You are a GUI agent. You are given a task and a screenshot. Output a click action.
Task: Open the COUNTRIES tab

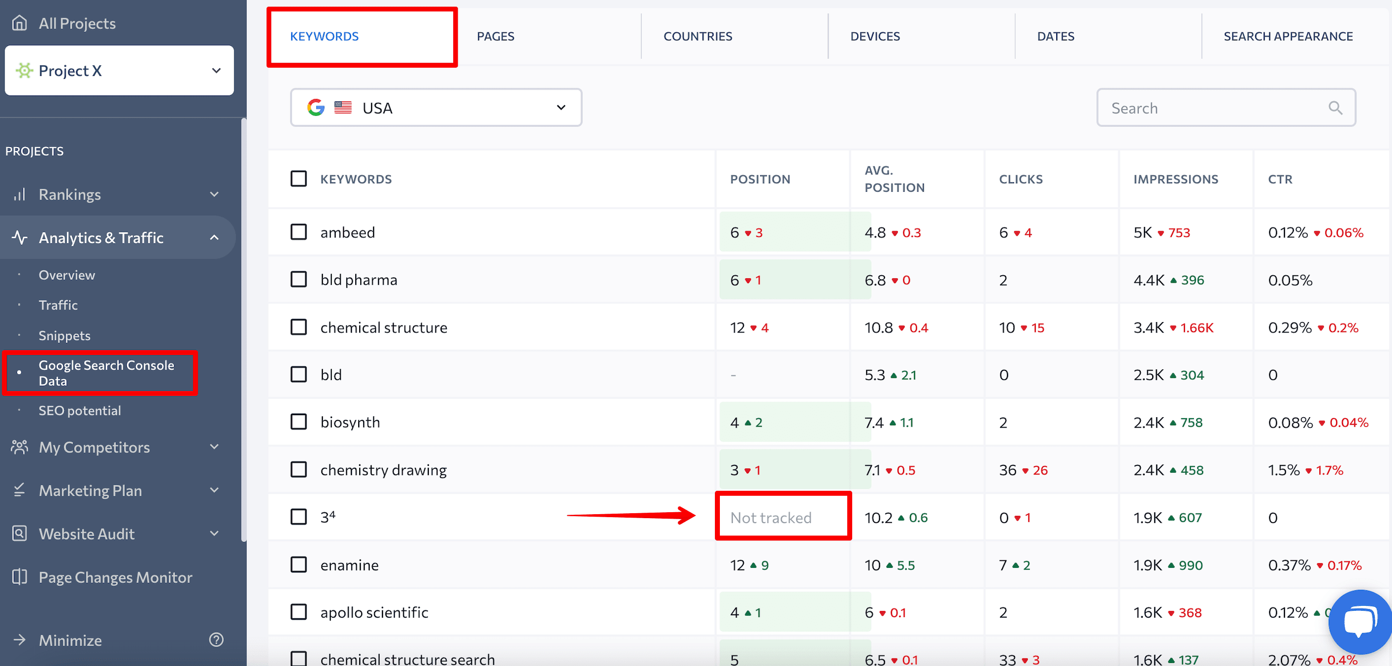pos(735,36)
